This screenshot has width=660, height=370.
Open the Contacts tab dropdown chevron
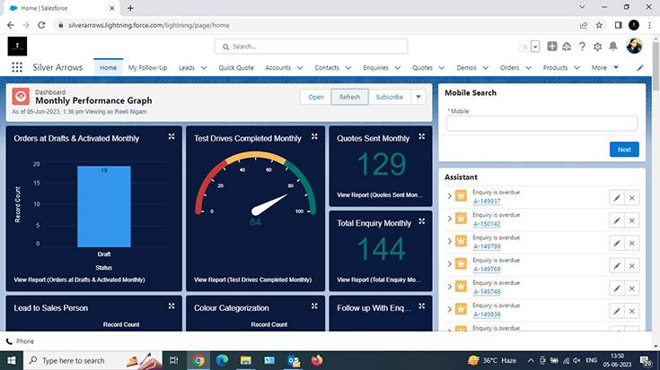(348, 67)
